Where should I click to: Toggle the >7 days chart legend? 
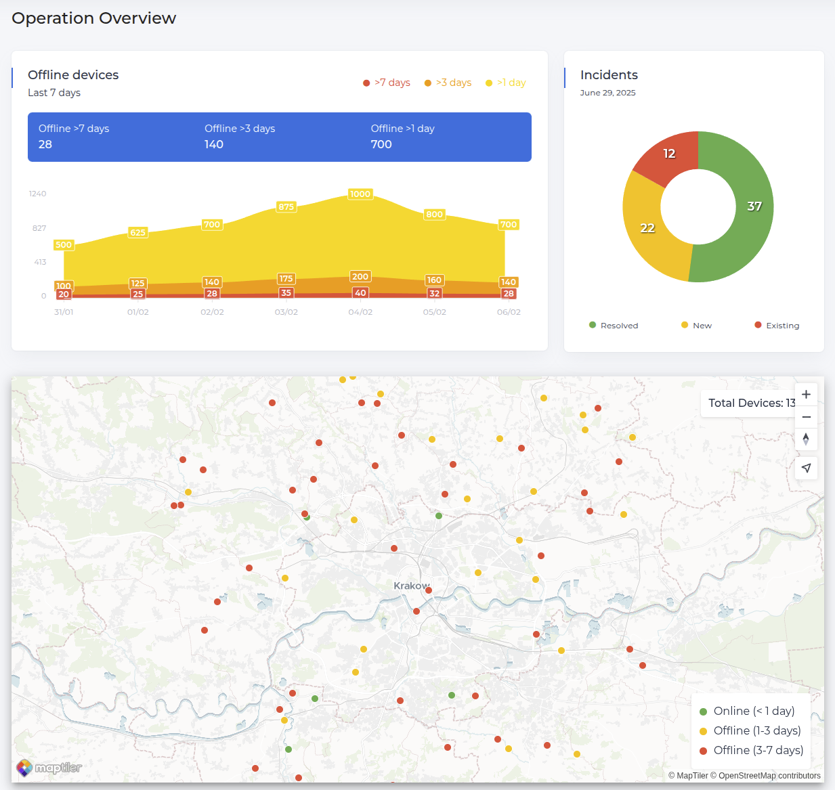pyautogui.click(x=387, y=83)
